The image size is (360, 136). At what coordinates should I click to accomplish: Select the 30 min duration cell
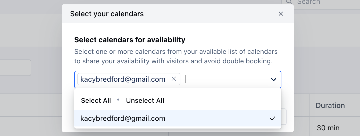point(328,128)
